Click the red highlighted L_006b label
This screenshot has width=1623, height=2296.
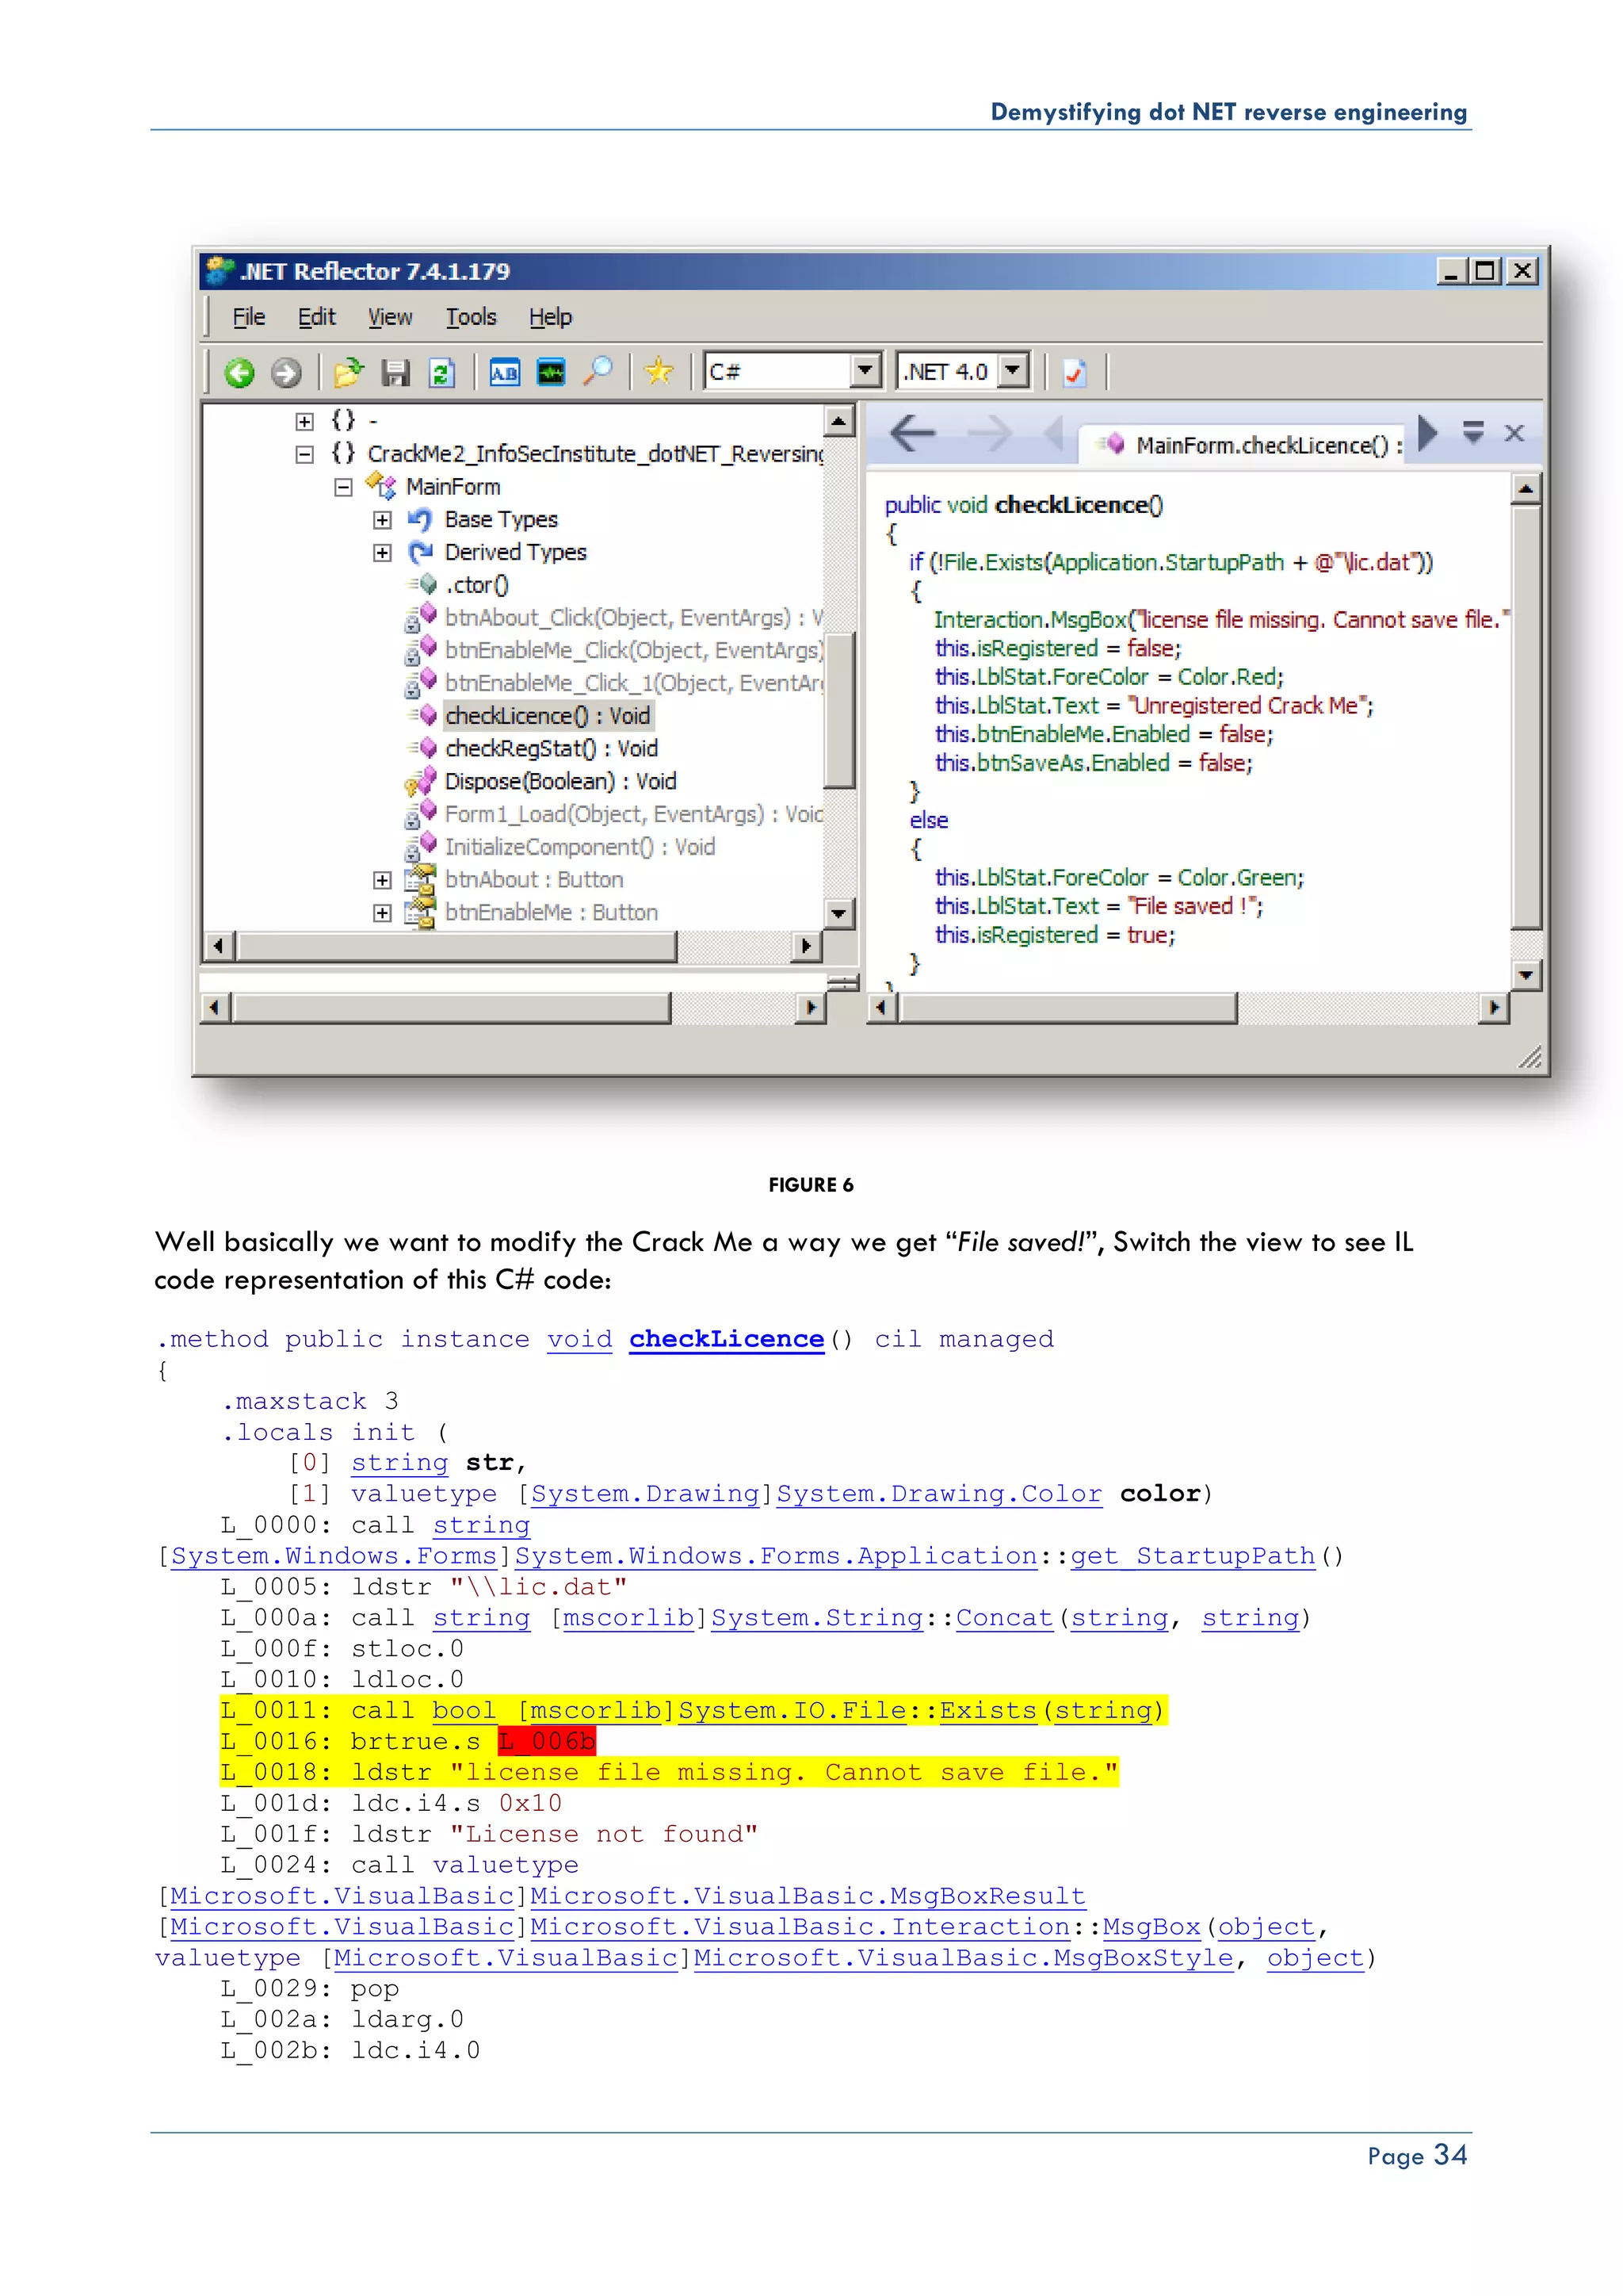(547, 1742)
